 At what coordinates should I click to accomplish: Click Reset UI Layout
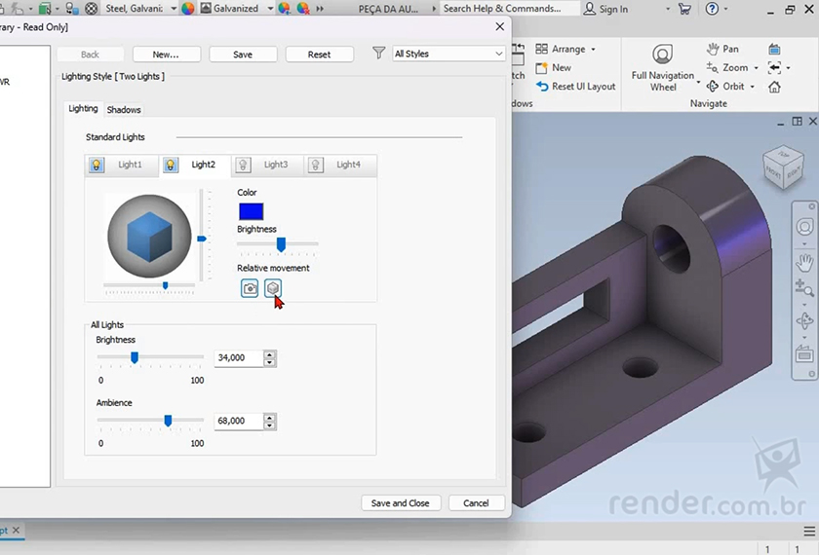click(575, 86)
